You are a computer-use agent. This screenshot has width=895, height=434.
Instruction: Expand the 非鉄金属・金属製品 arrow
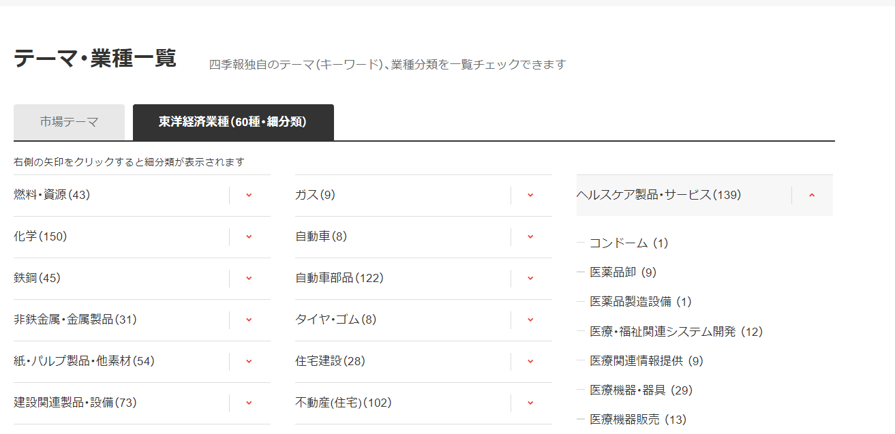249,320
